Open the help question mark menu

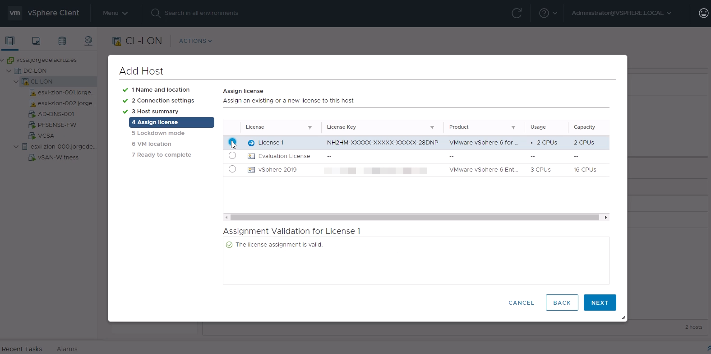548,13
